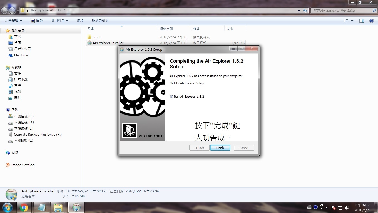Screen dimensions: 378x213
Task: Go back with Explorer back arrow
Action: (4, 11)
